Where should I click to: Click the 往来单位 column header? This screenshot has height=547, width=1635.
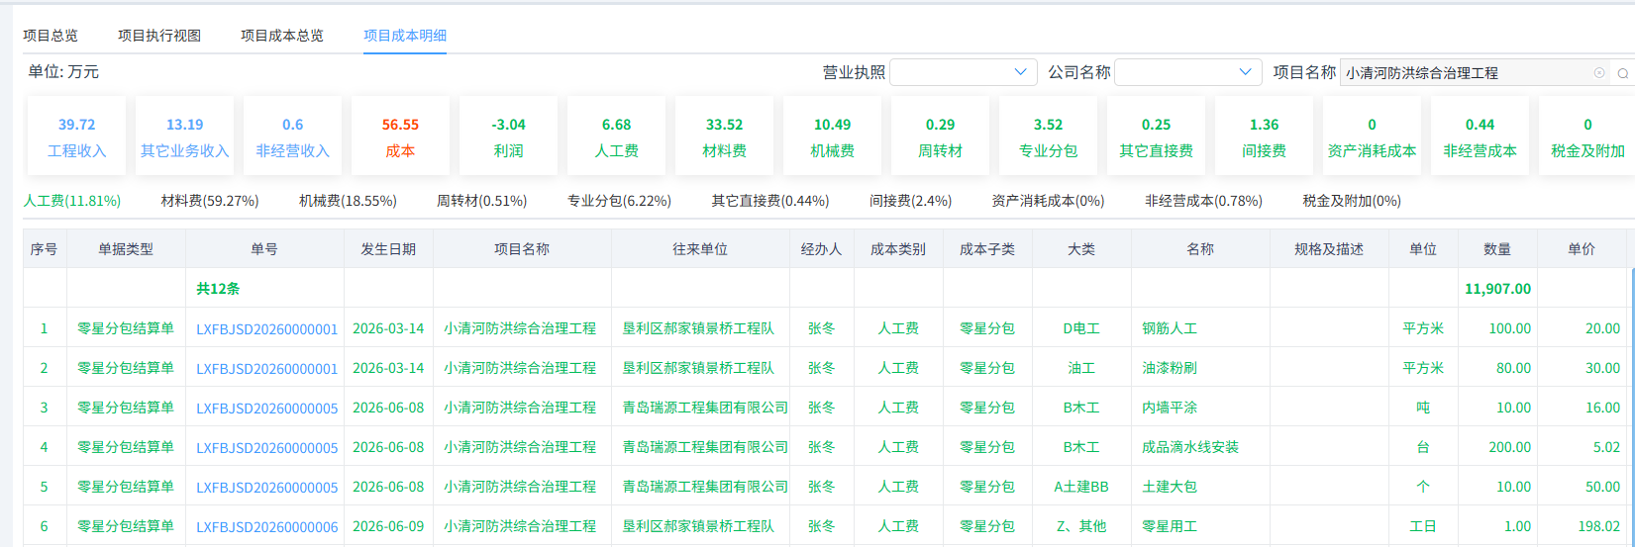[x=700, y=249]
